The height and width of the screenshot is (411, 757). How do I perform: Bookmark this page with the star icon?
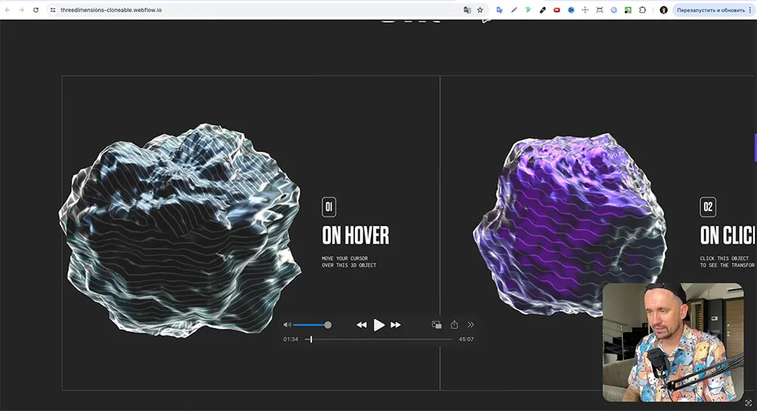pos(480,10)
